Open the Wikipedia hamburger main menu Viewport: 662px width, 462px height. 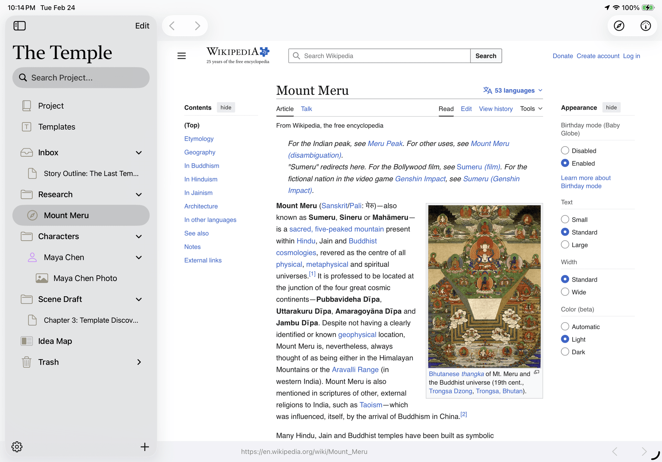coord(182,56)
